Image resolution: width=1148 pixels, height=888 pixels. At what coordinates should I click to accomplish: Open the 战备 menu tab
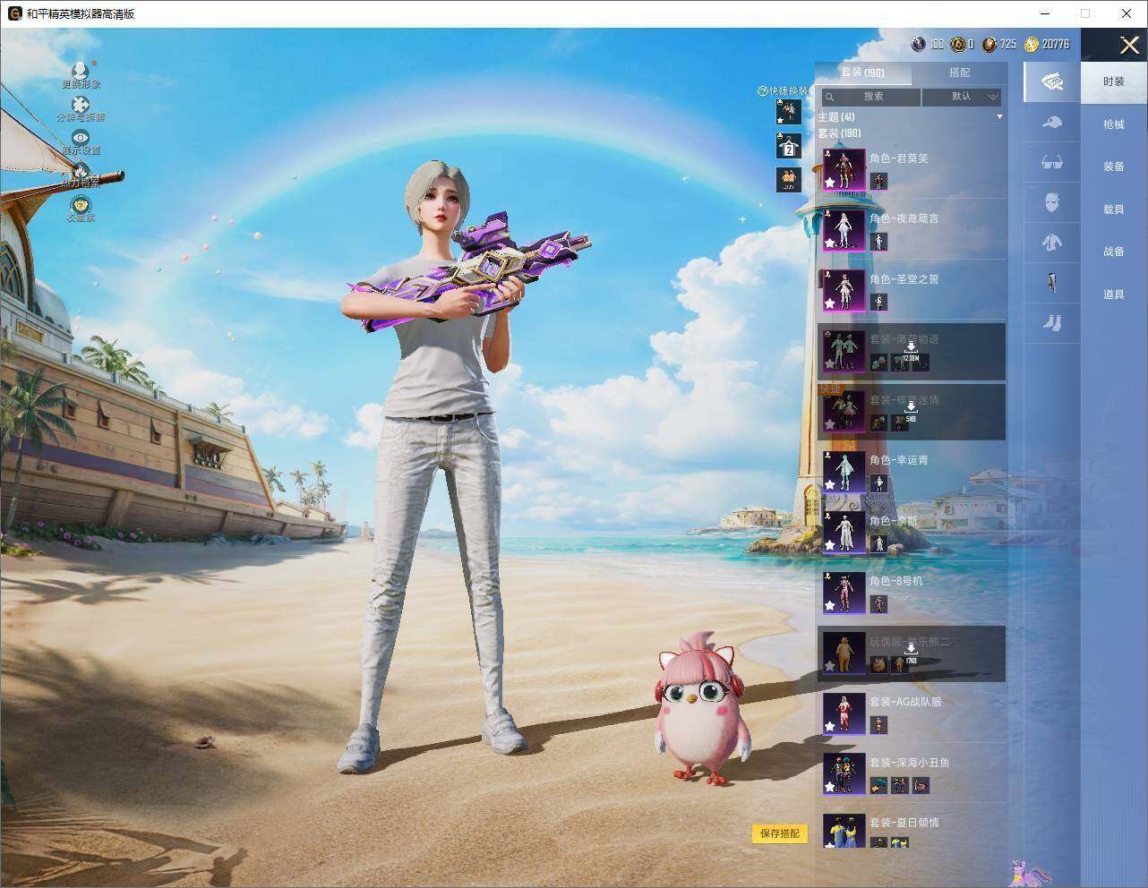(1114, 252)
